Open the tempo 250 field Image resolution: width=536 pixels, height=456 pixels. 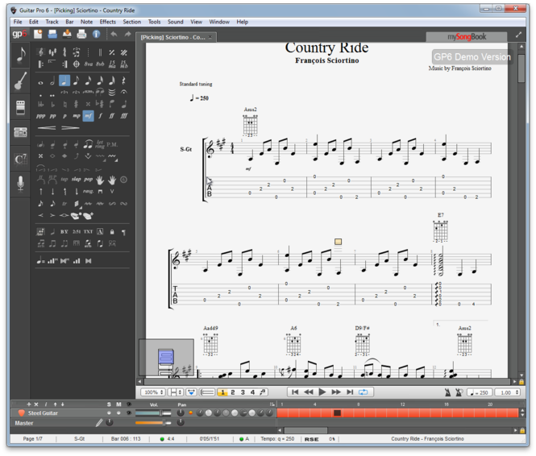point(480,393)
